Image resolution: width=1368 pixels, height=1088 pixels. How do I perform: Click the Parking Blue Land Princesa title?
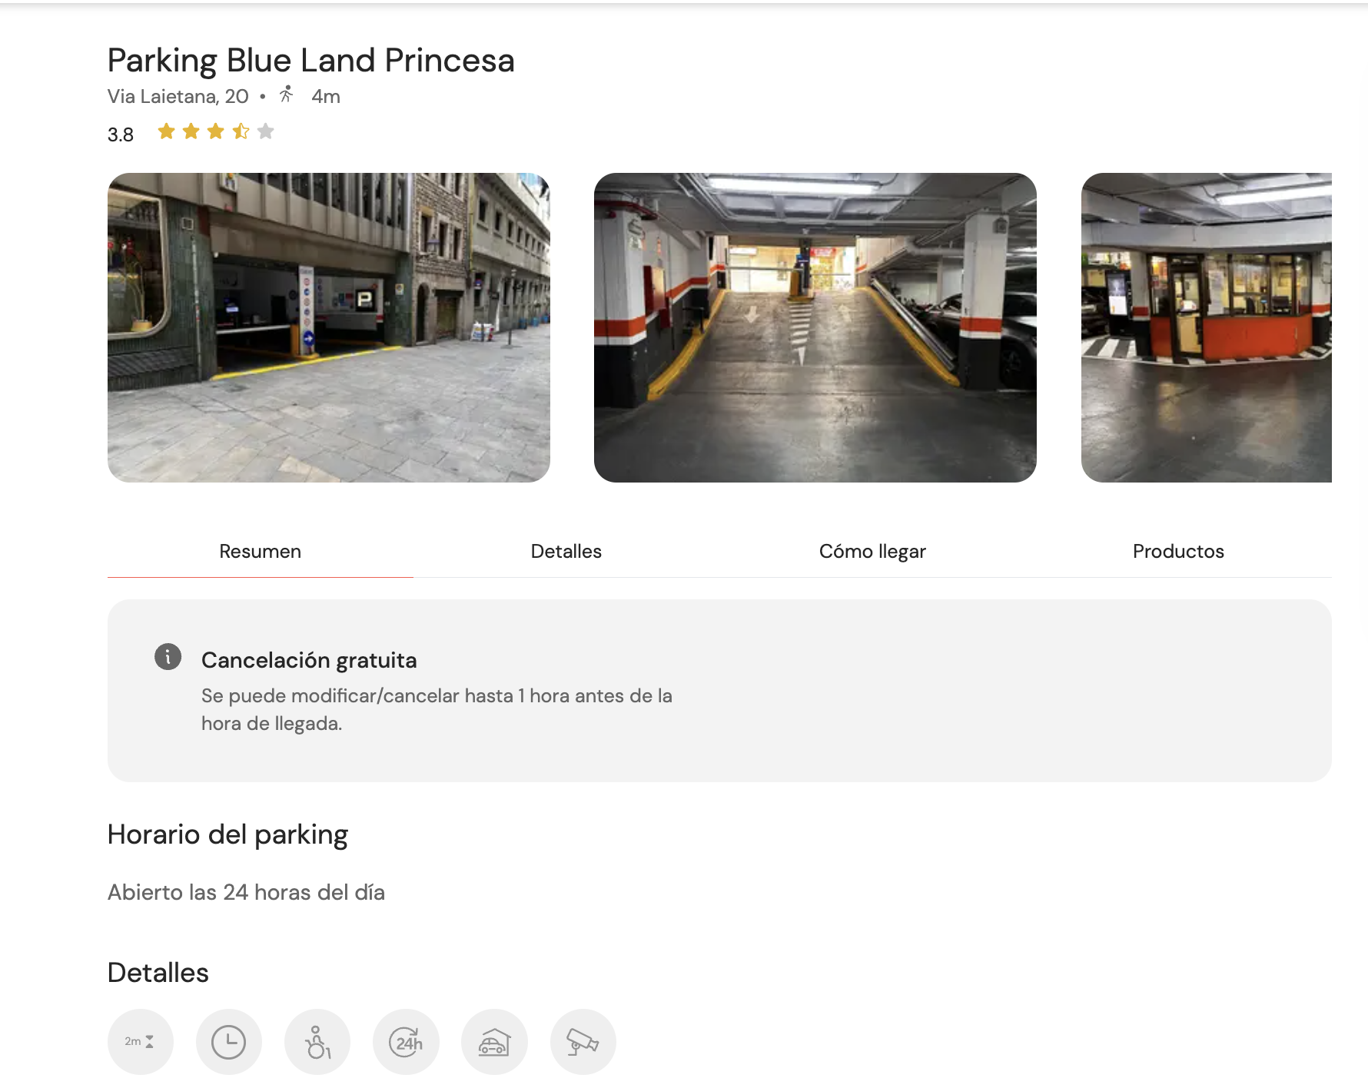[310, 60]
